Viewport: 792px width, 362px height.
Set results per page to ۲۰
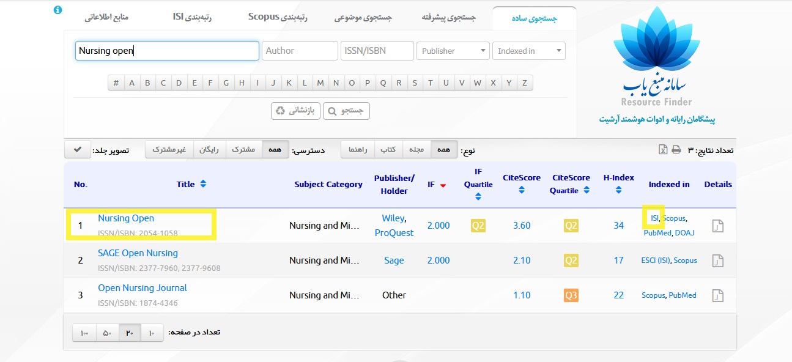(x=130, y=333)
